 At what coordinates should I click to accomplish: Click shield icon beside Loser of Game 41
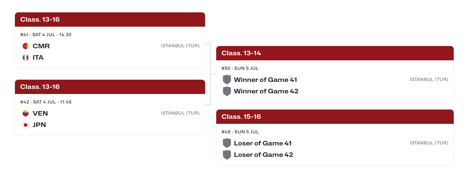(x=227, y=143)
